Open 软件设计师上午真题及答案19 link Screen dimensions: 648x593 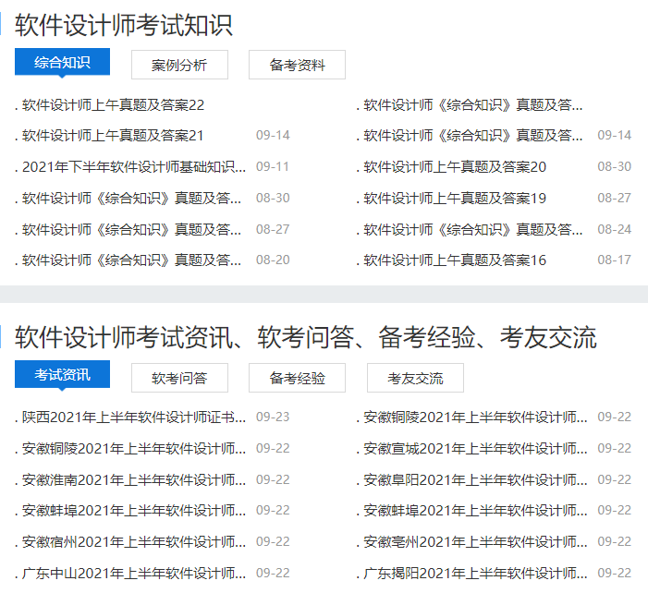click(x=455, y=199)
